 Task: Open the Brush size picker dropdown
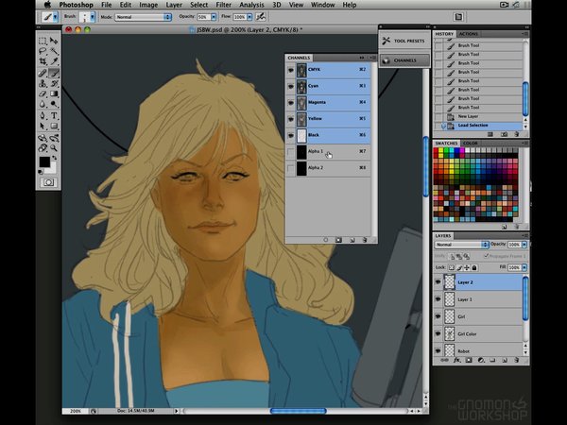93,17
